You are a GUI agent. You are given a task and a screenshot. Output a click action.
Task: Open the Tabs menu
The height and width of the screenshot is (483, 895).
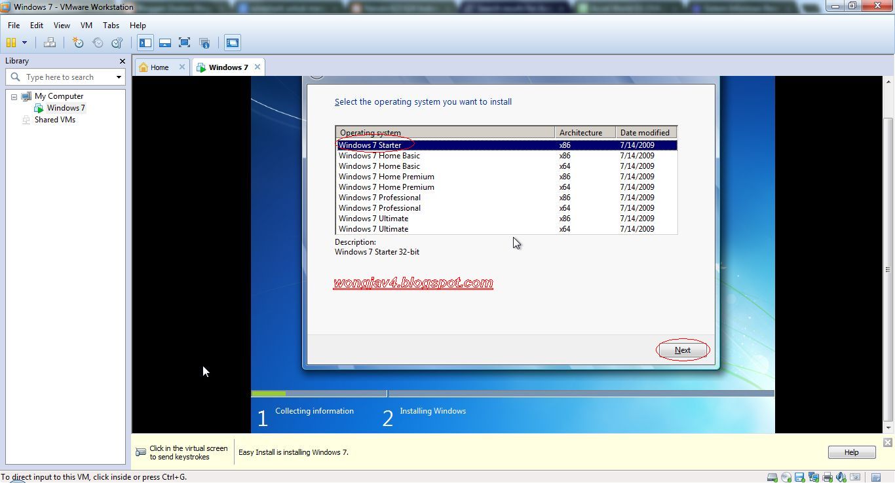pos(111,26)
